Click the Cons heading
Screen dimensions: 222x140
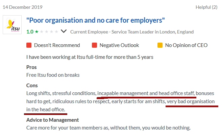coord(32,85)
